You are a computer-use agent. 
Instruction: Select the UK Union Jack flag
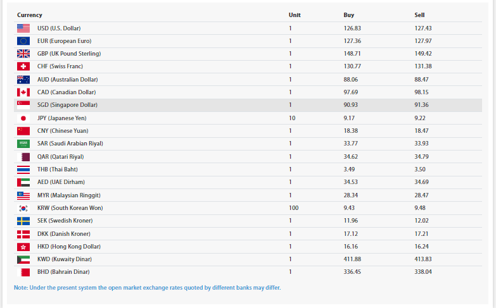23,54
